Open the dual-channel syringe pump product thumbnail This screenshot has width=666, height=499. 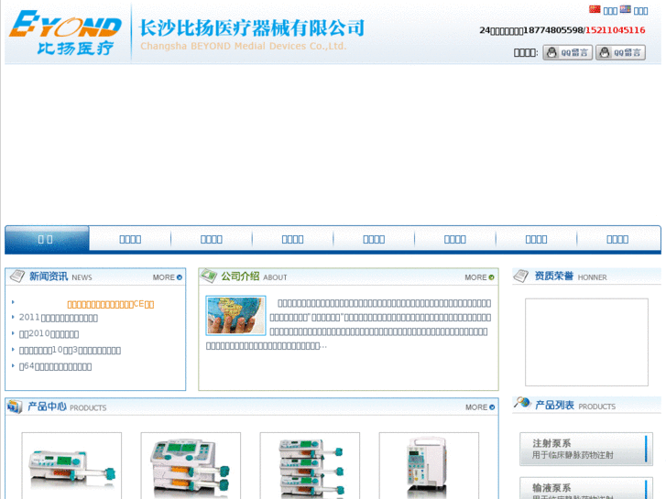pyautogui.click(x=191, y=465)
